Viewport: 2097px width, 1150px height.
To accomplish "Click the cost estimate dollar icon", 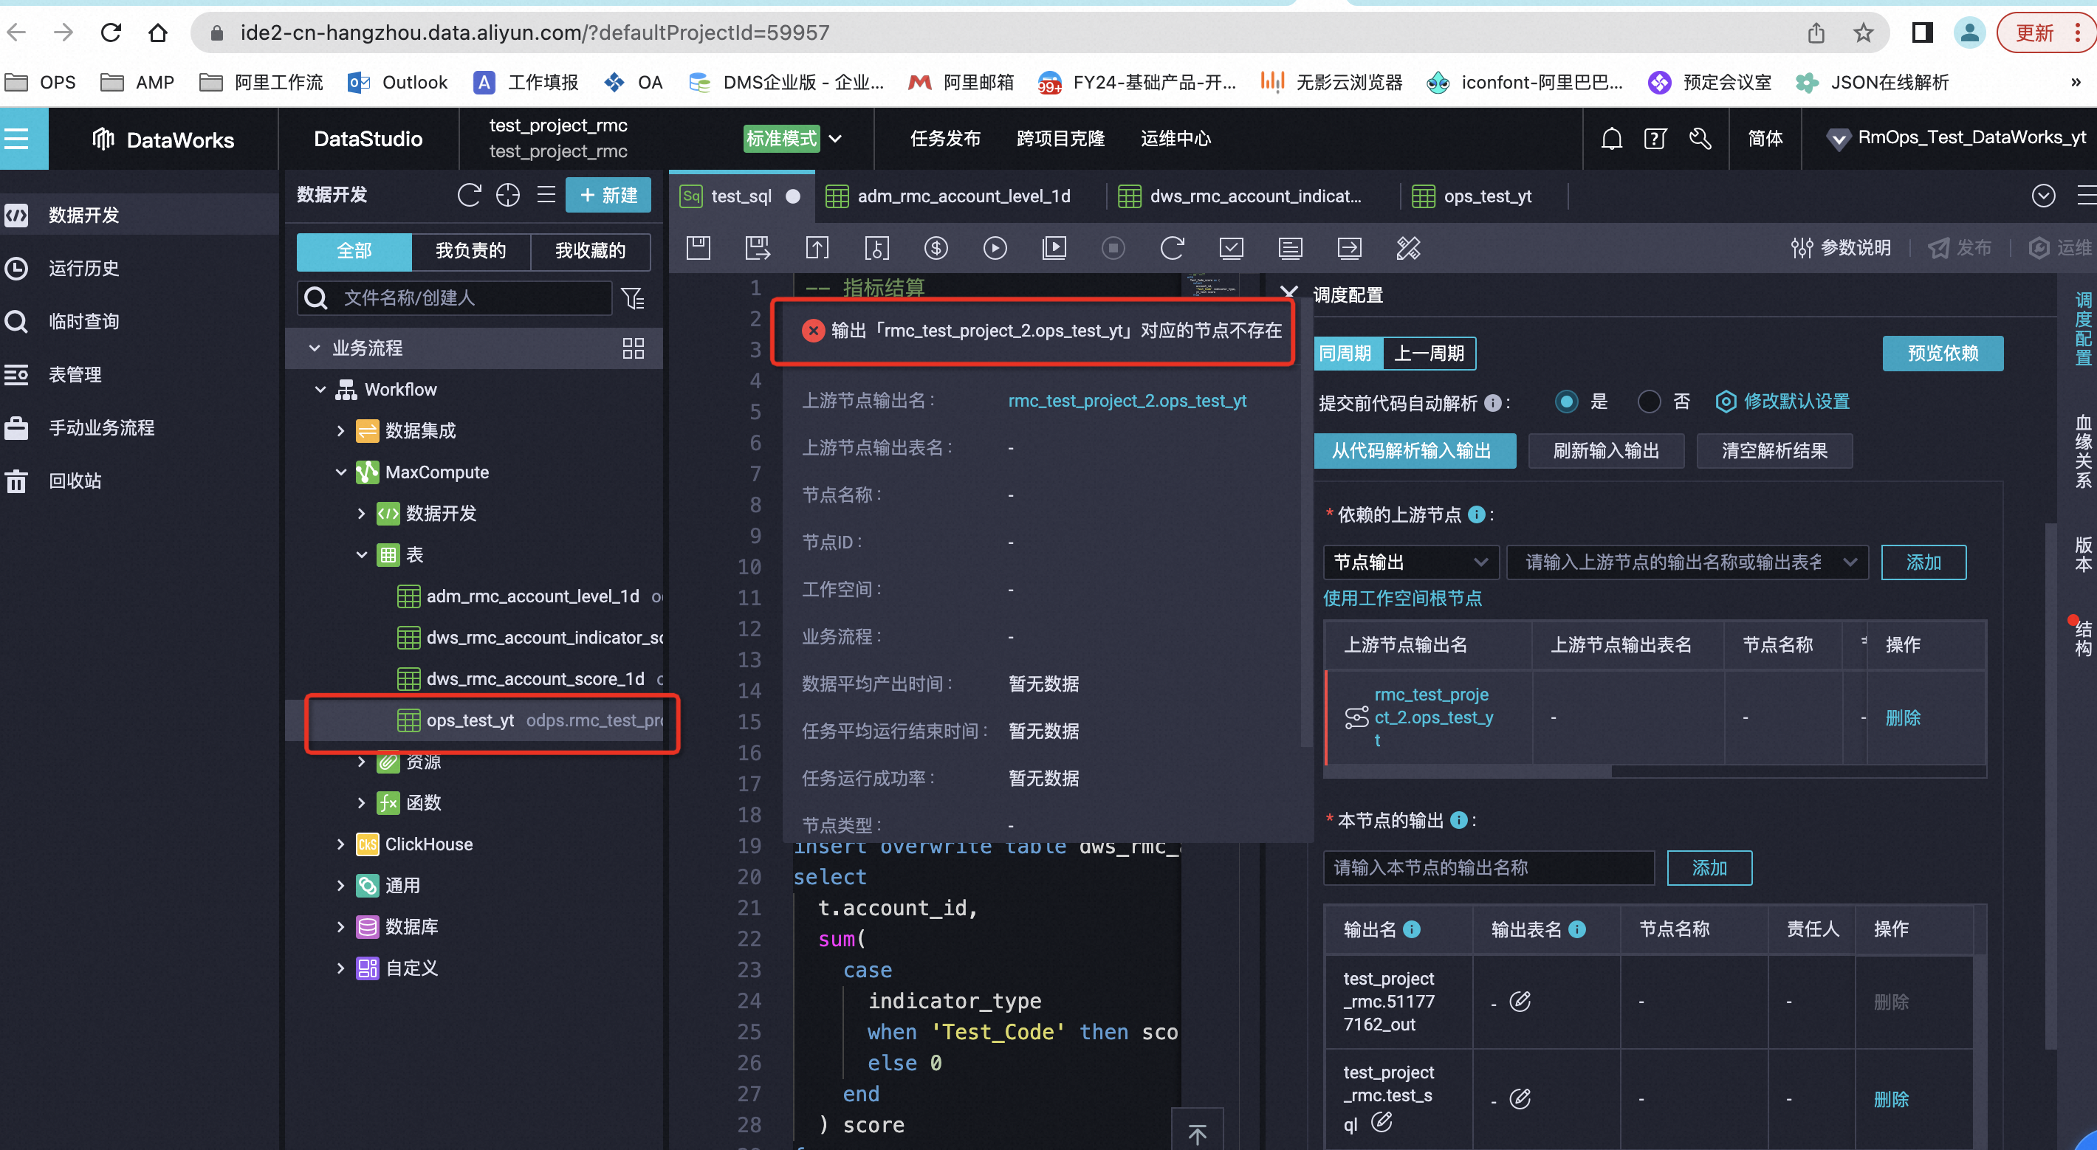I will point(936,248).
